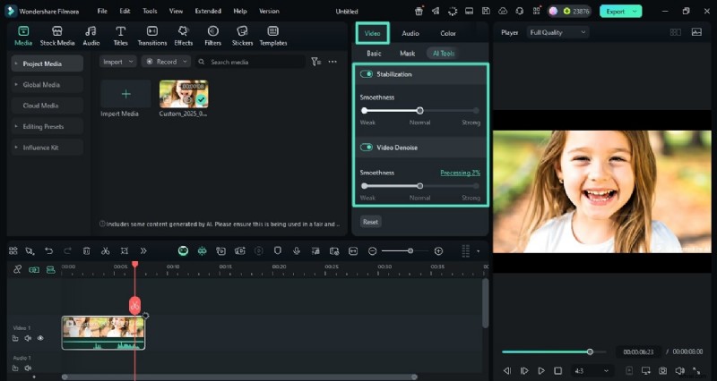717x381 pixels.
Task: Zoom out timeline with minus button
Action: pos(372,251)
